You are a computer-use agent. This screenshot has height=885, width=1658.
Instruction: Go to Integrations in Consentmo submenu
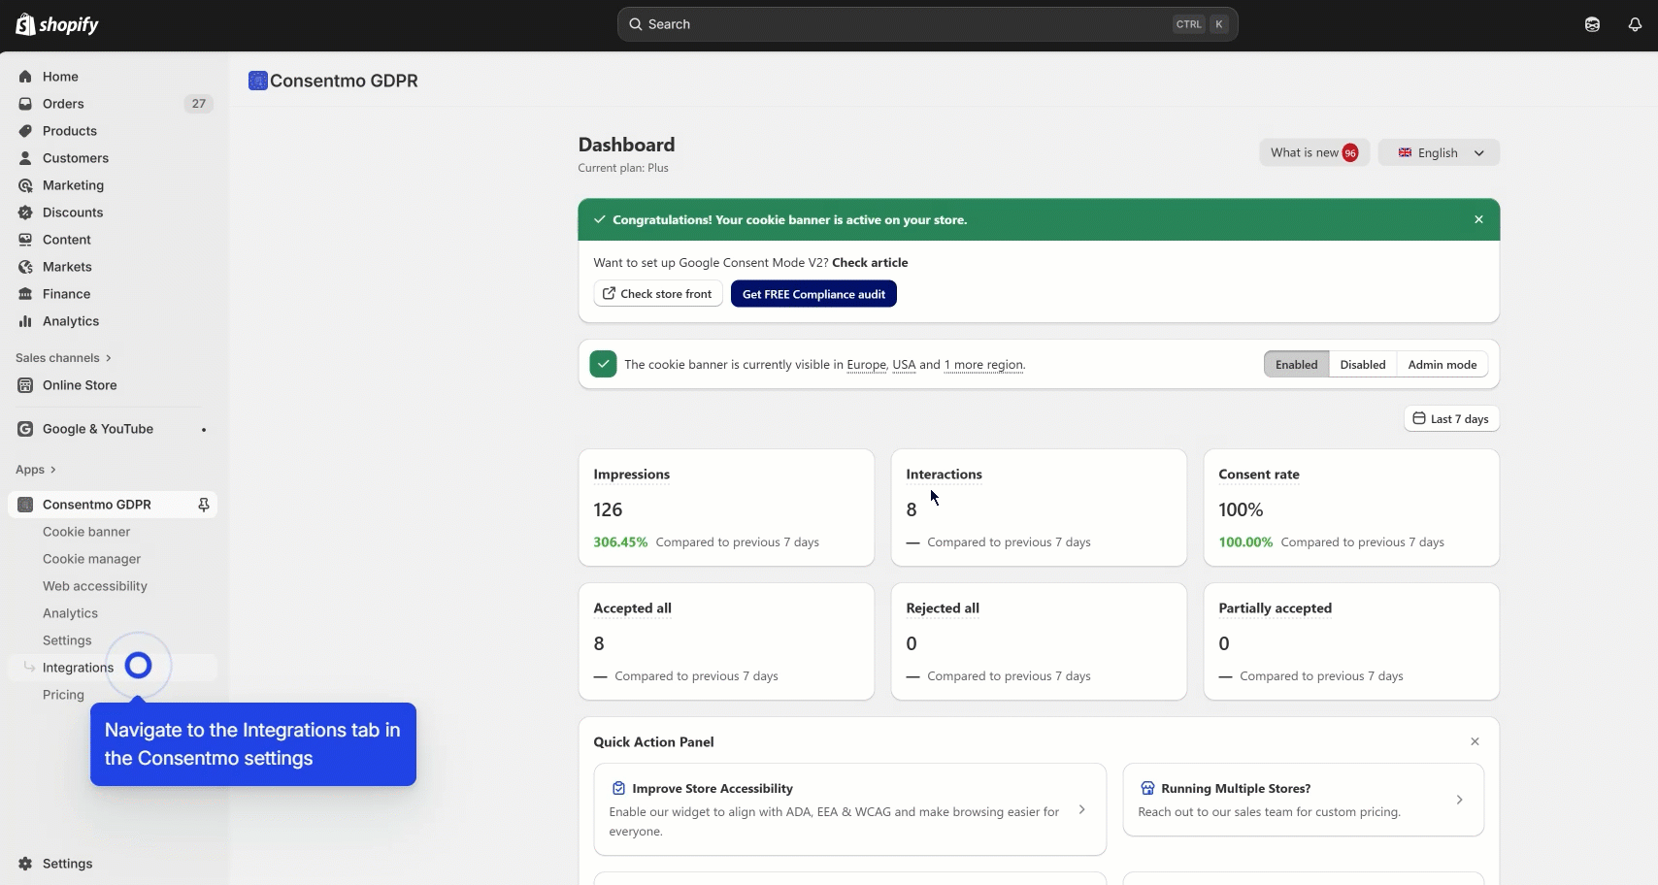tap(78, 668)
